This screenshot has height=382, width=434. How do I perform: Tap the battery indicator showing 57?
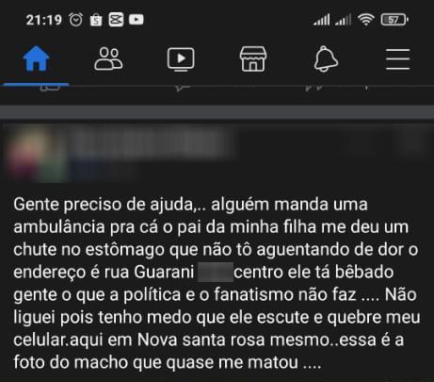(x=394, y=20)
